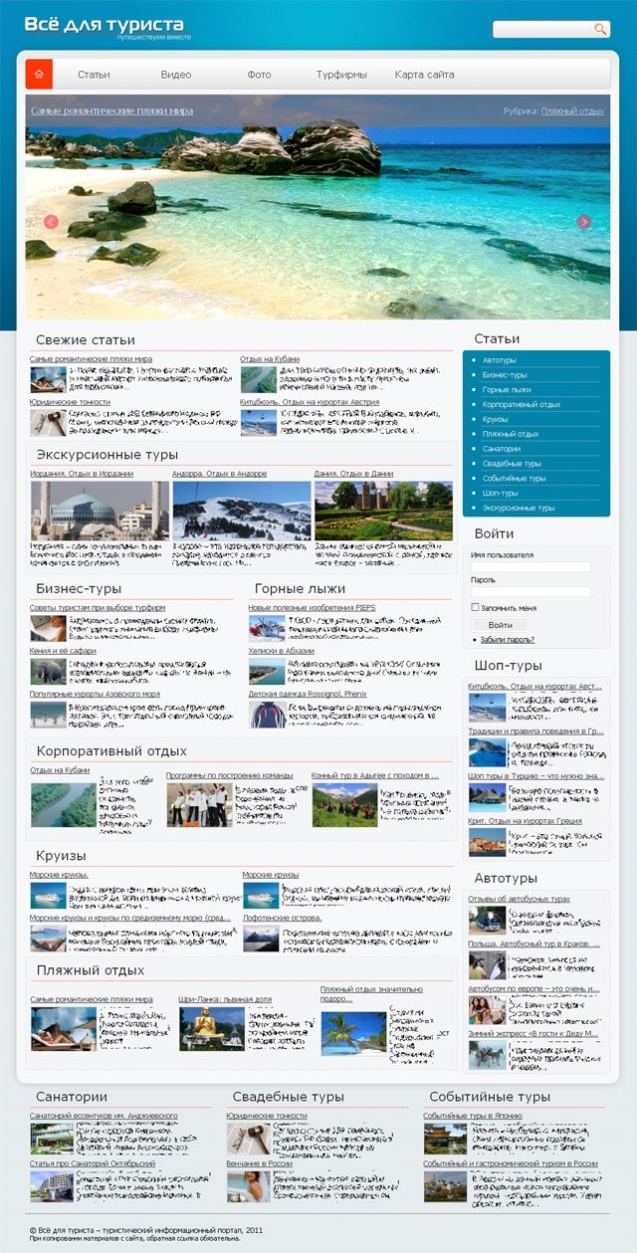The image size is (637, 1253).
Task: Open Санаторий ессентуков им. Анджиевского article
Action: [x=104, y=1117]
